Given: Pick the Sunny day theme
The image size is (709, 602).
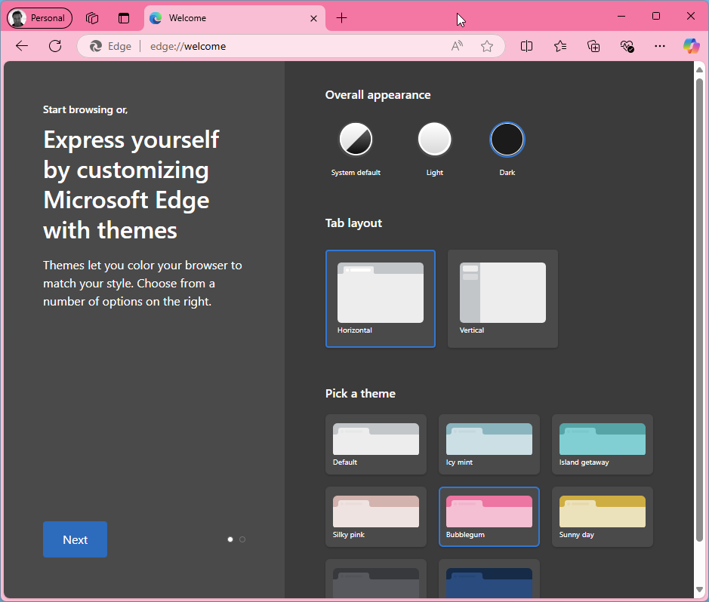Looking at the screenshot, I should click(x=602, y=517).
